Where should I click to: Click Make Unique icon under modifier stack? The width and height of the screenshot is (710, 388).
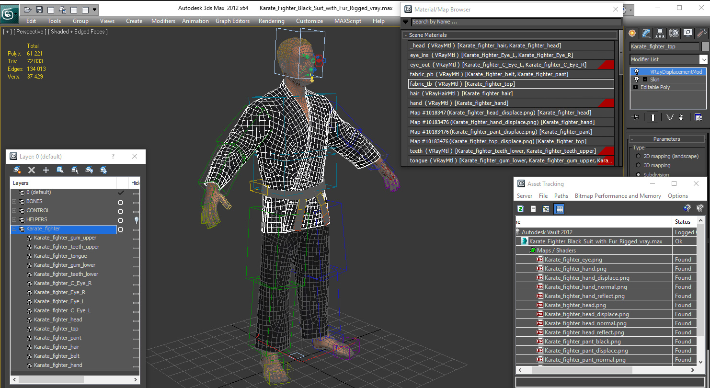[x=670, y=117]
